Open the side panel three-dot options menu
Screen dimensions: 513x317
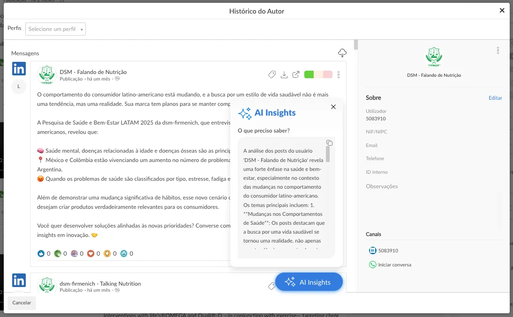click(x=498, y=50)
